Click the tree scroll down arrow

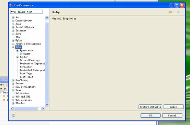coord(47,105)
